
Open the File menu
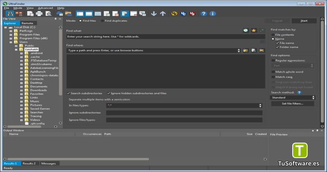(7, 8)
